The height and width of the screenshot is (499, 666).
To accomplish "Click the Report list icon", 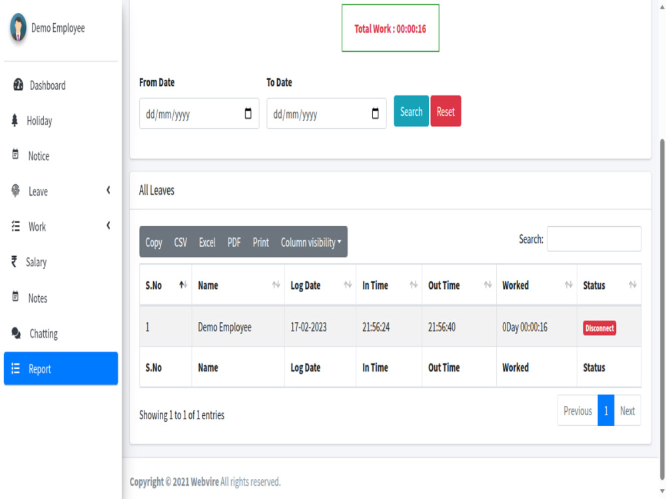I will tap(16, 369).
